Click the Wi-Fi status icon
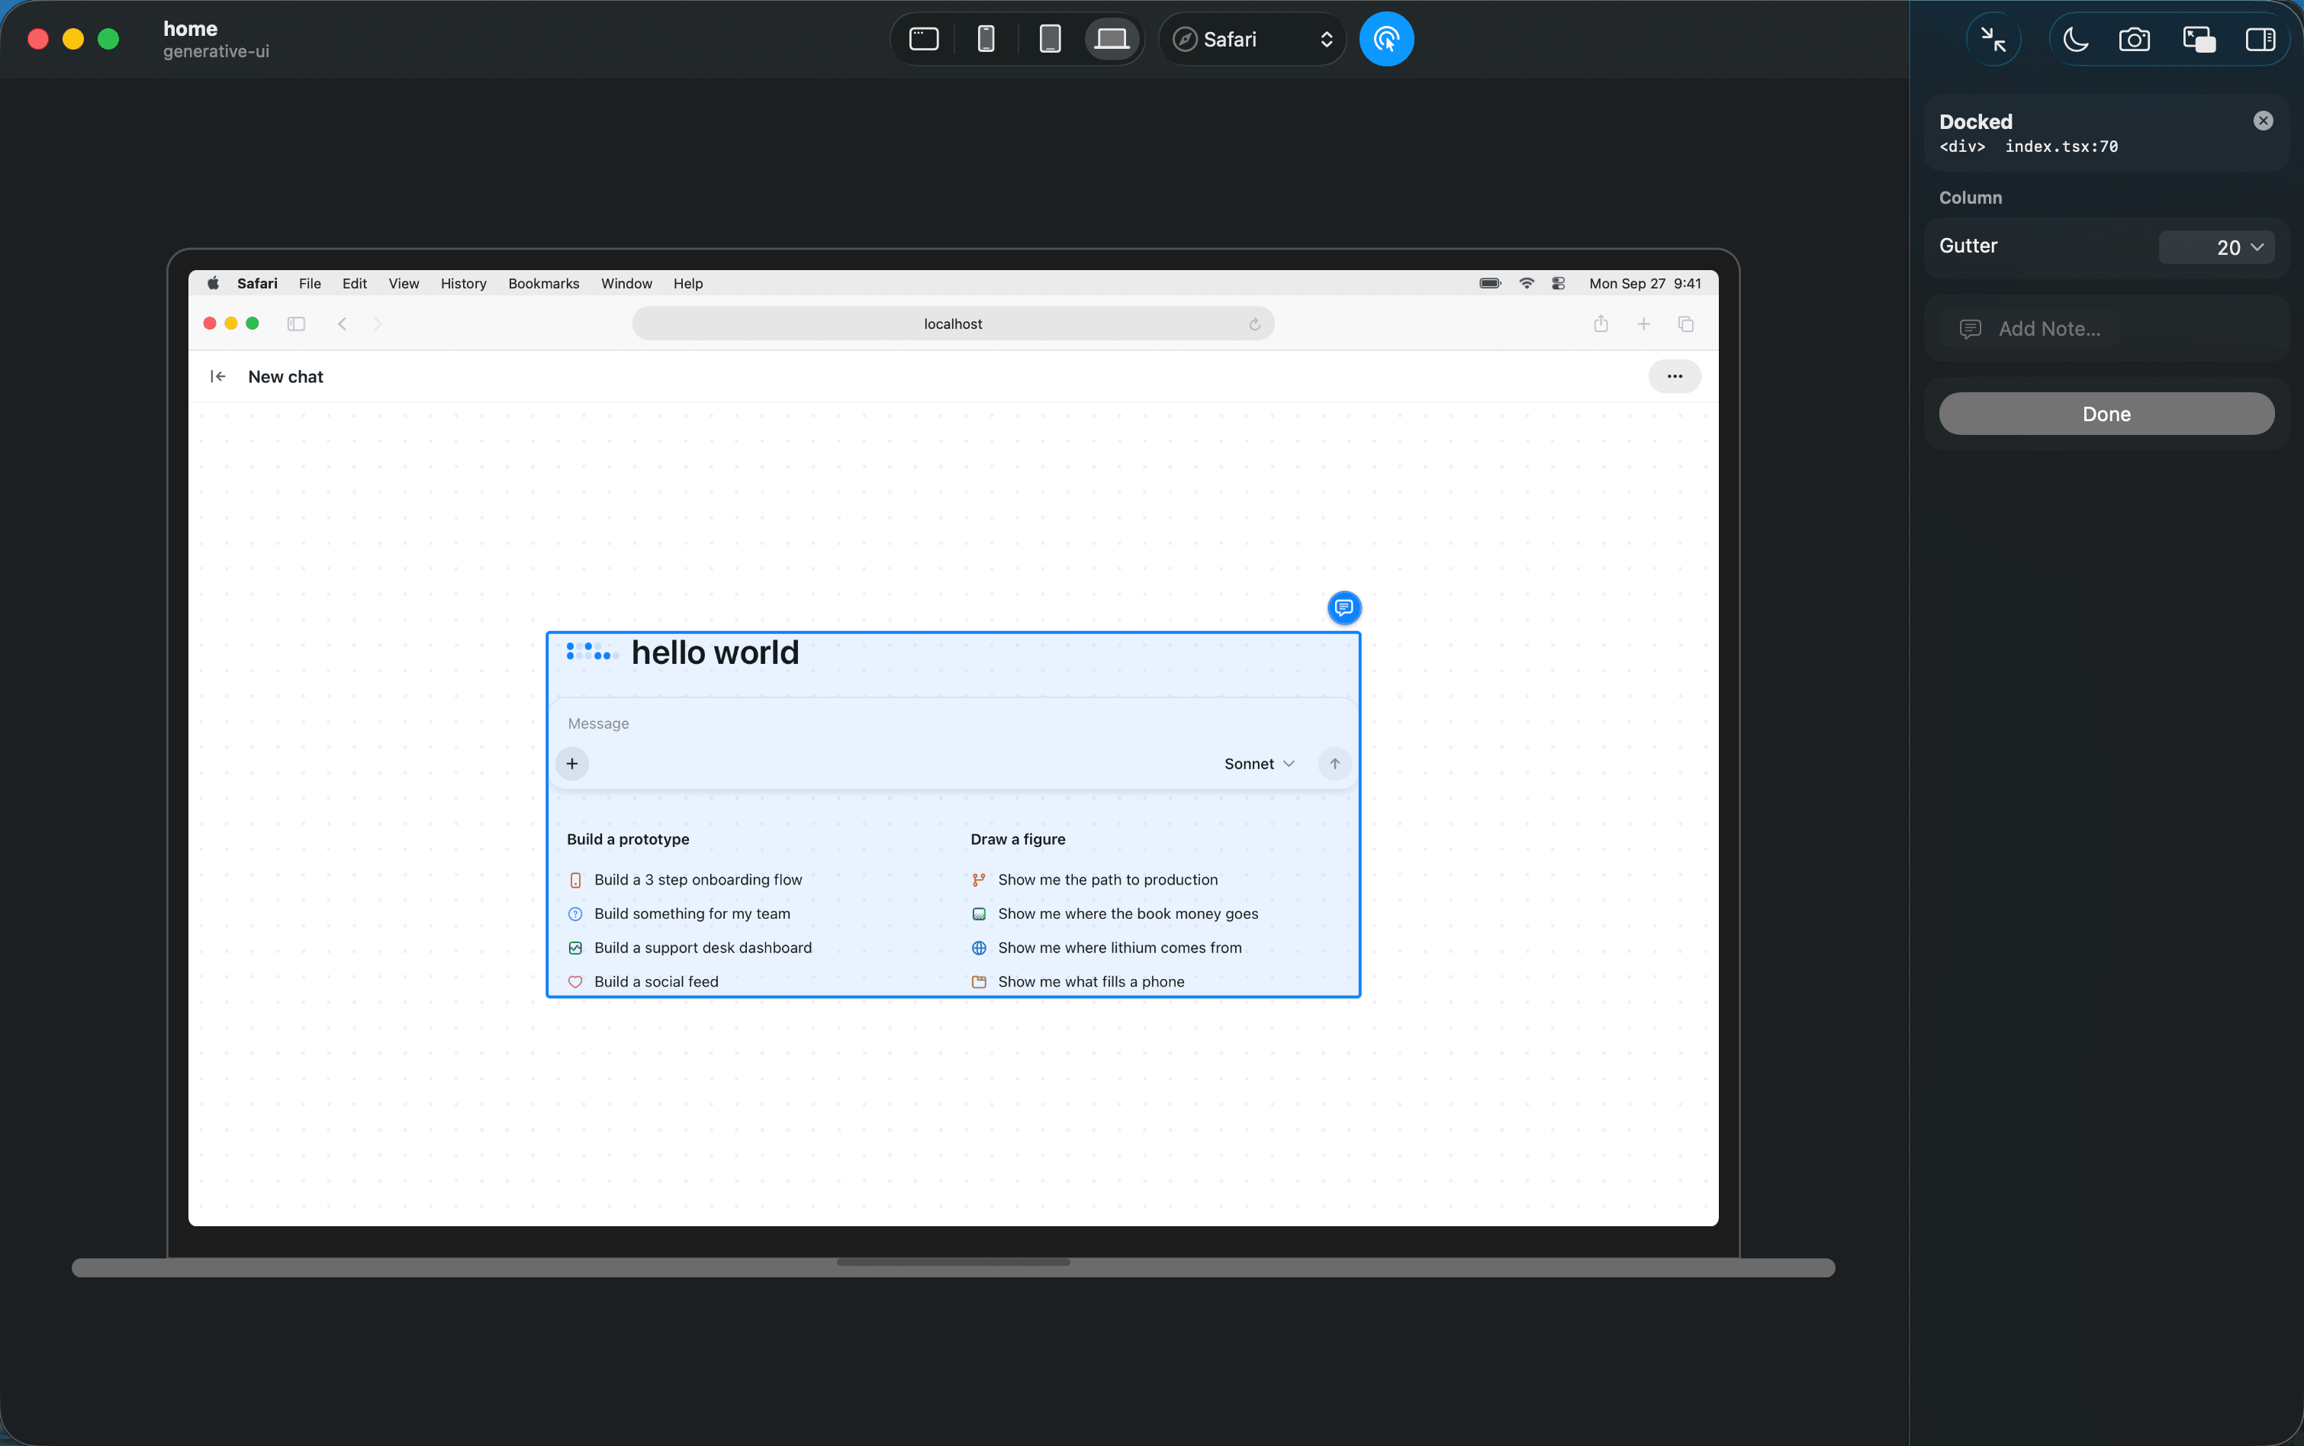Viewport: 2304px width, 1446px height. (1527, 283)
